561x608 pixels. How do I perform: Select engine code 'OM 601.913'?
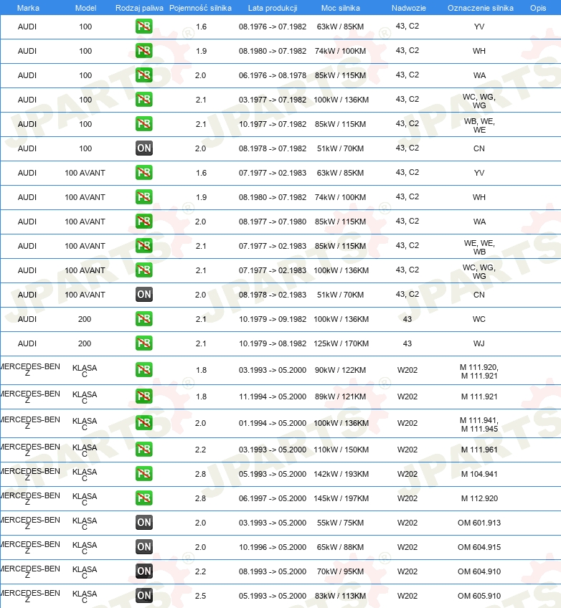479,523
